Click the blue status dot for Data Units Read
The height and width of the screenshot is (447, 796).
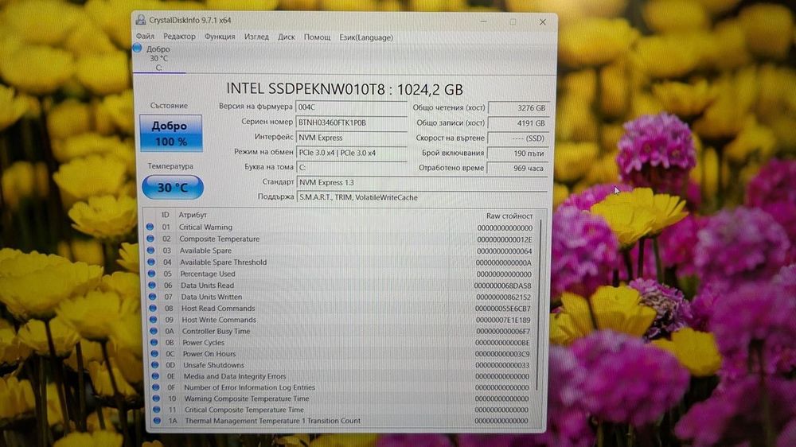pos(152,286)
